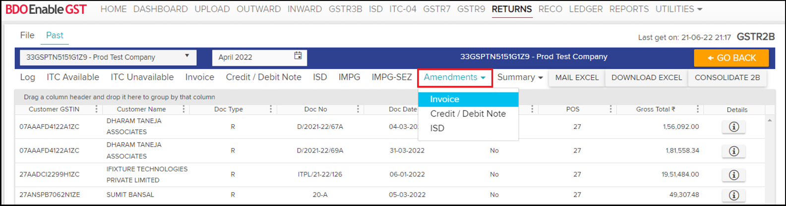The height and width of the screenshot is (206, 786).
Task: Expand the company GSTIN dropdown
Action: pyautogui.click(x=187, y=56)
